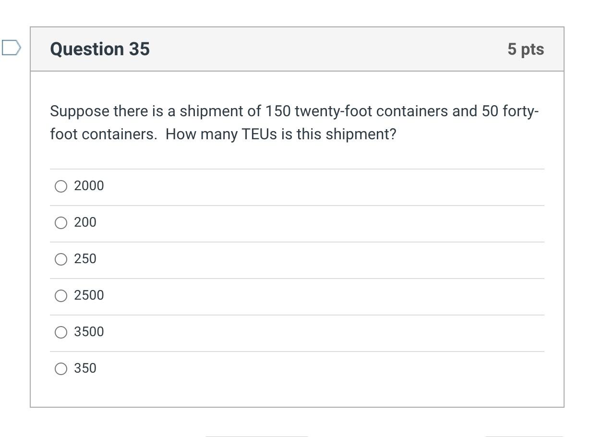
Task: Click the 5 pts points label
Action: tap(526, 49)
